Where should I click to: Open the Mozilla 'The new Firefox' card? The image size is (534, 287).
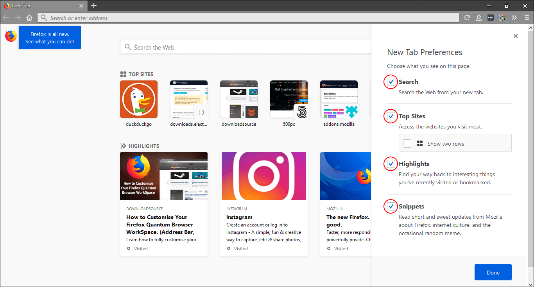pyautogui.click(x=346, y=204)
